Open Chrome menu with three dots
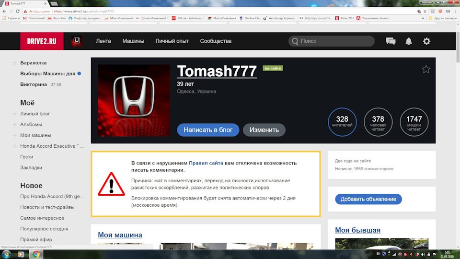Image resolution: width=460 pixels, height=259 pixels. [456, 11]
